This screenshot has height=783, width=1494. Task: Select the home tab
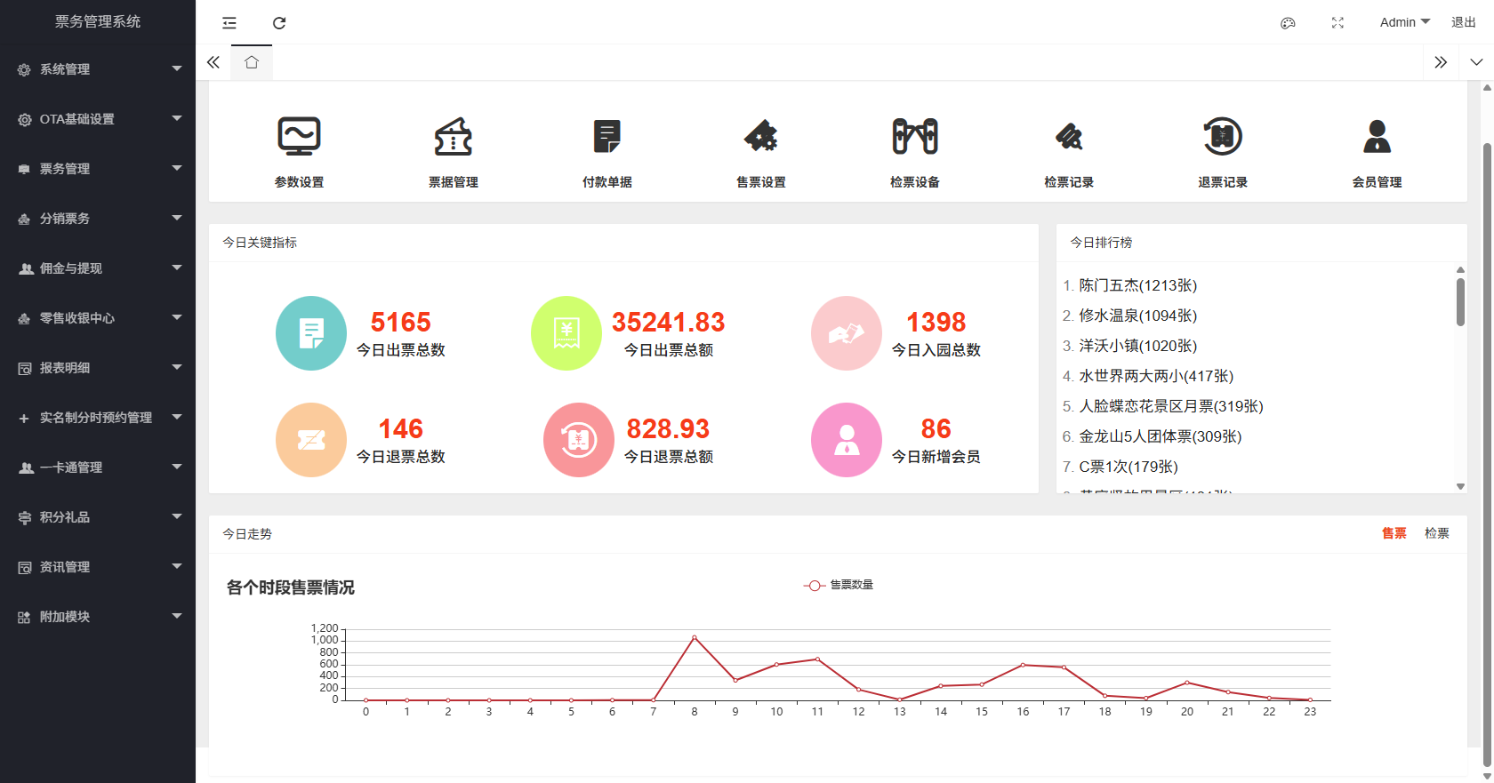(252, 62)
